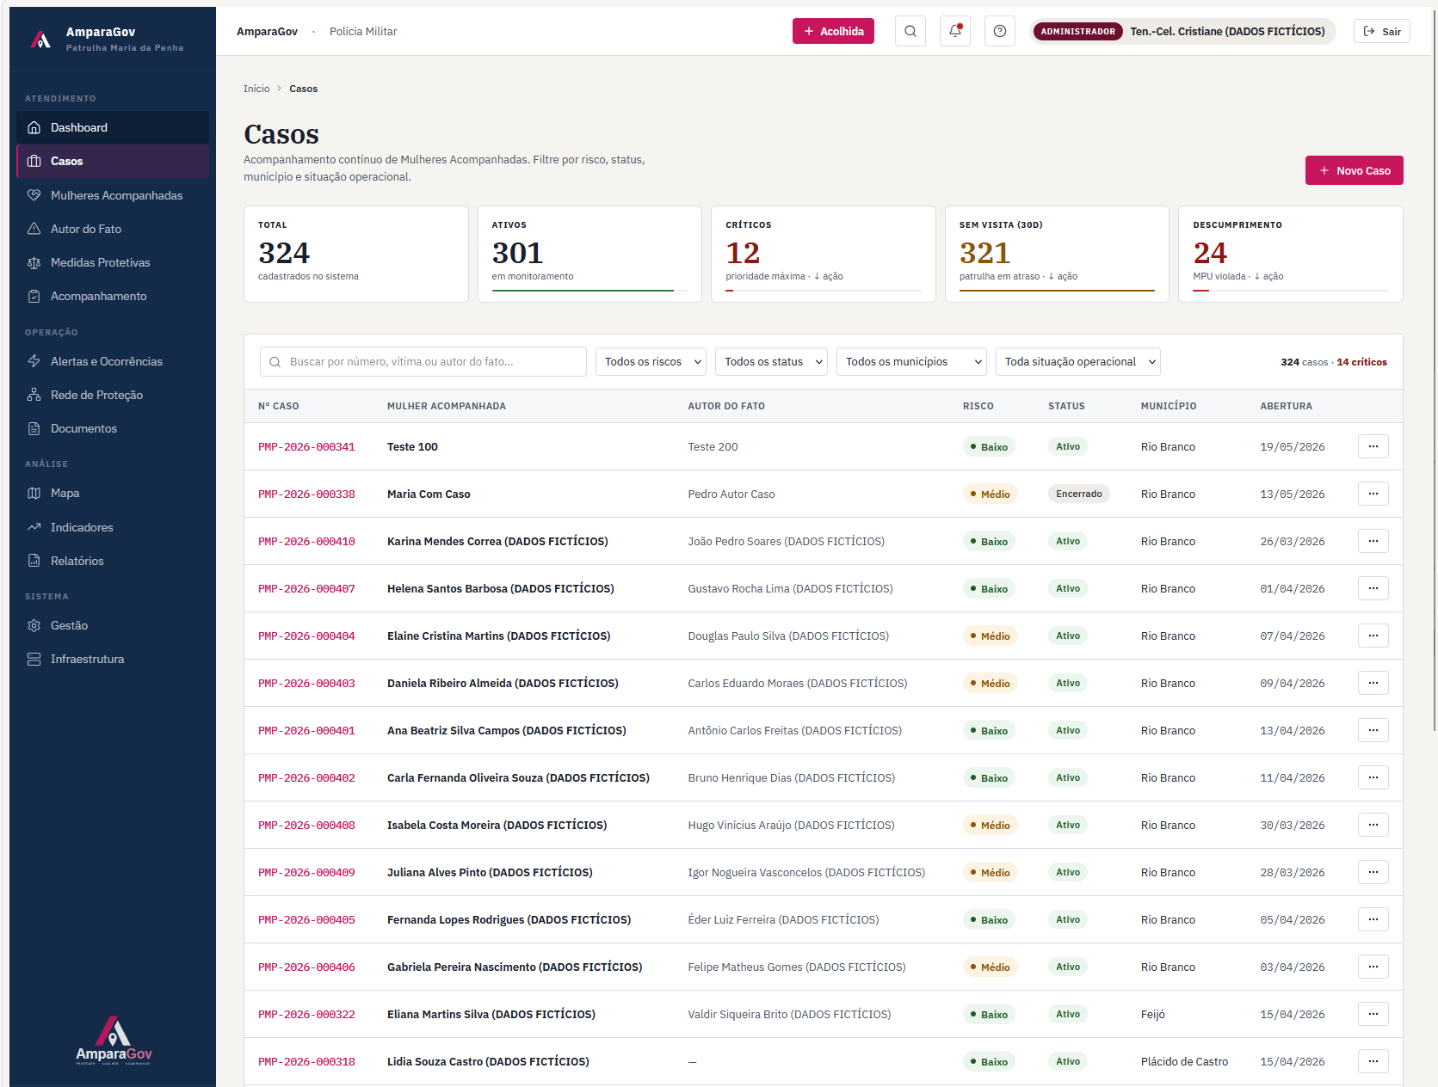Open Autor do Fato section
The image size is (1438, 1087).
(x=113, y=229)
